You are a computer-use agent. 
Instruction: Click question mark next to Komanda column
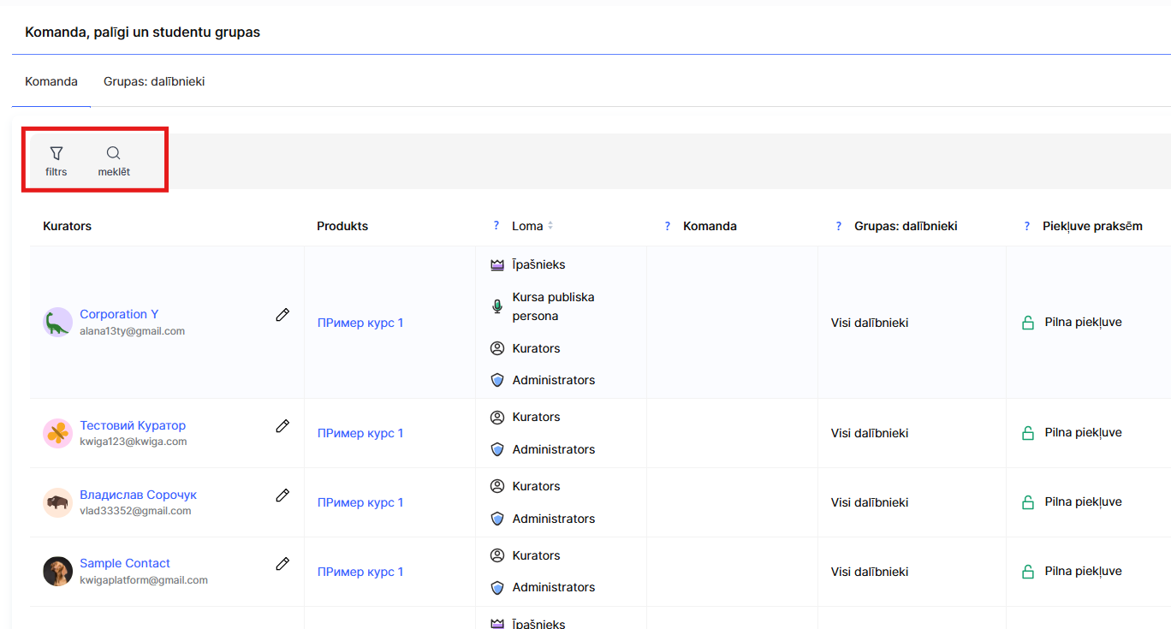[668, 226]
